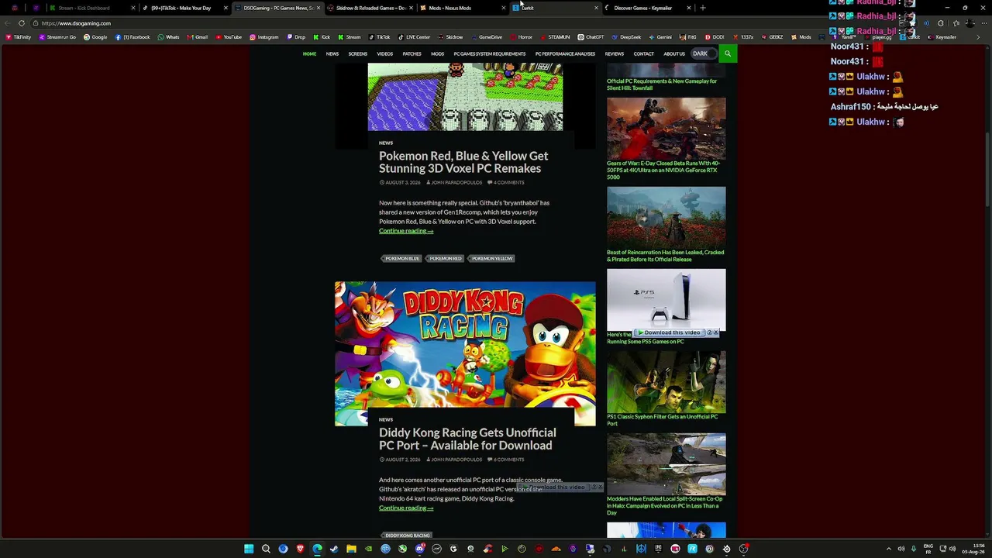Switch to the Skidrow & Reloaded Games tab
The image size is (992, 558).
click(370, 8)
